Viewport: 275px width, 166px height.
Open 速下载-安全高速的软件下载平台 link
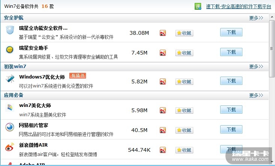[239, 7]
